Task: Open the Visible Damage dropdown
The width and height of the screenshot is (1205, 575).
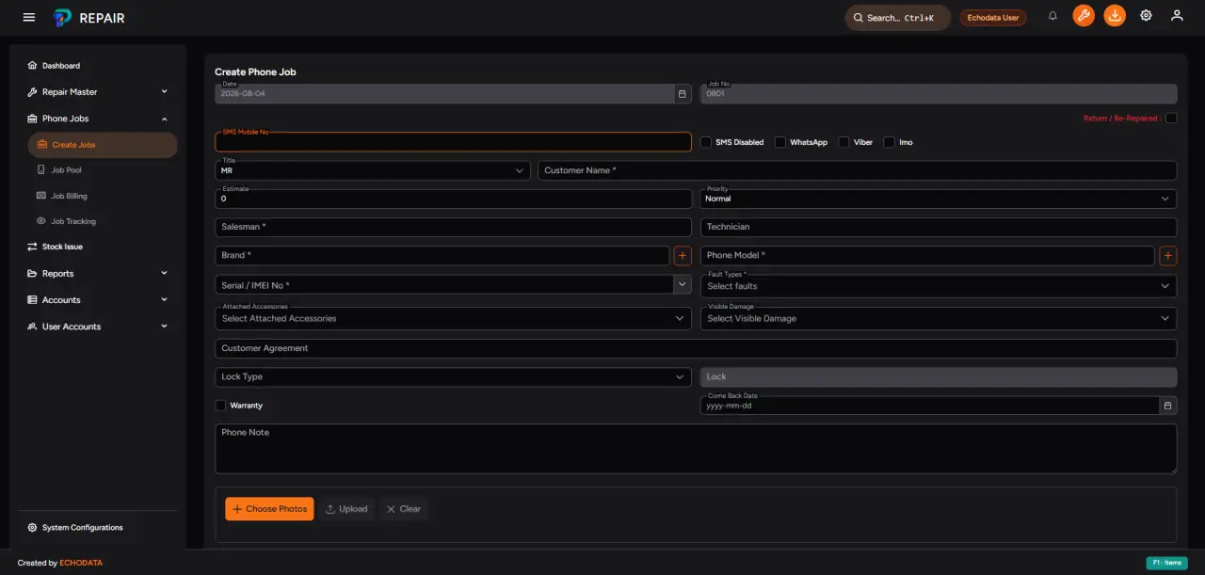Action: [939, 318]
